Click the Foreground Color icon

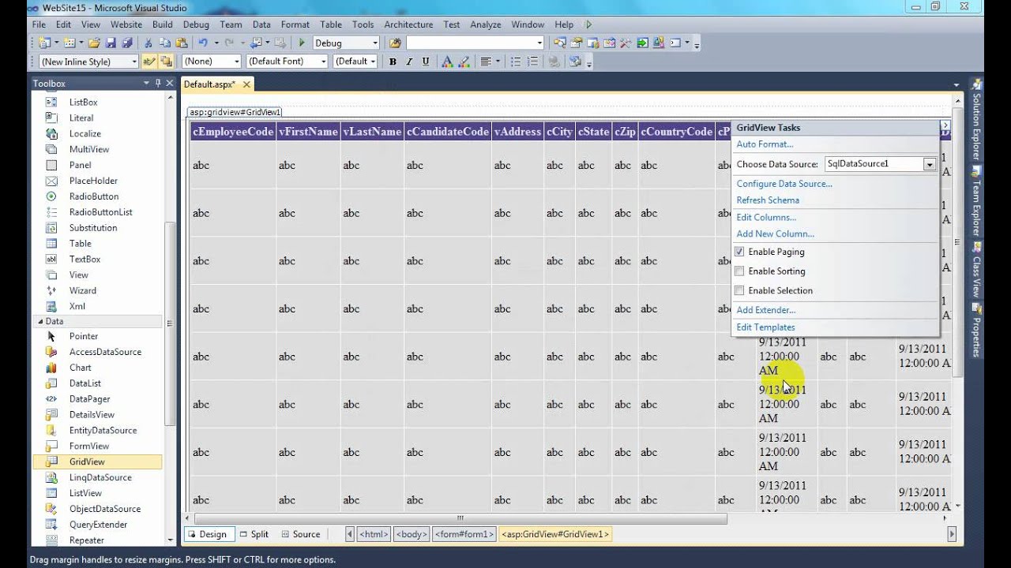[446, 62]
